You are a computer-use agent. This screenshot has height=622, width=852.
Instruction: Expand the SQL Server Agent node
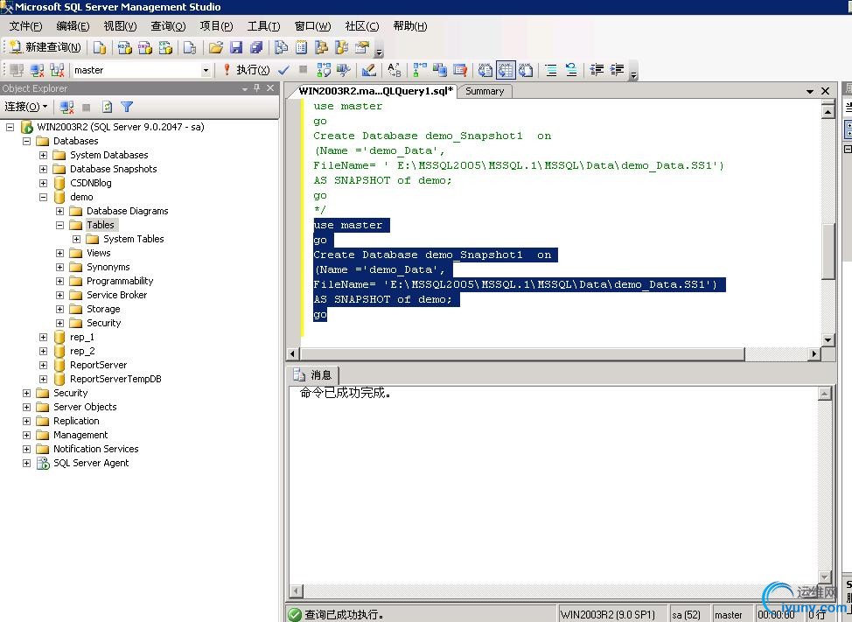(26, 463)
